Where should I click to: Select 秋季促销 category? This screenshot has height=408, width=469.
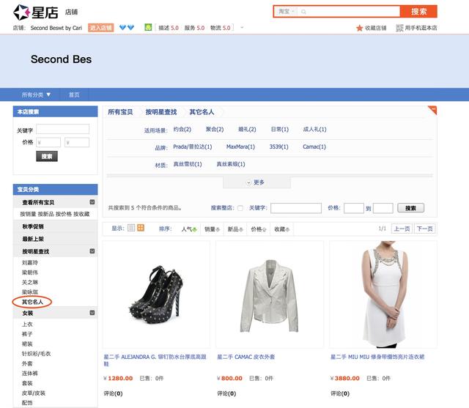[x=33, y=226]
